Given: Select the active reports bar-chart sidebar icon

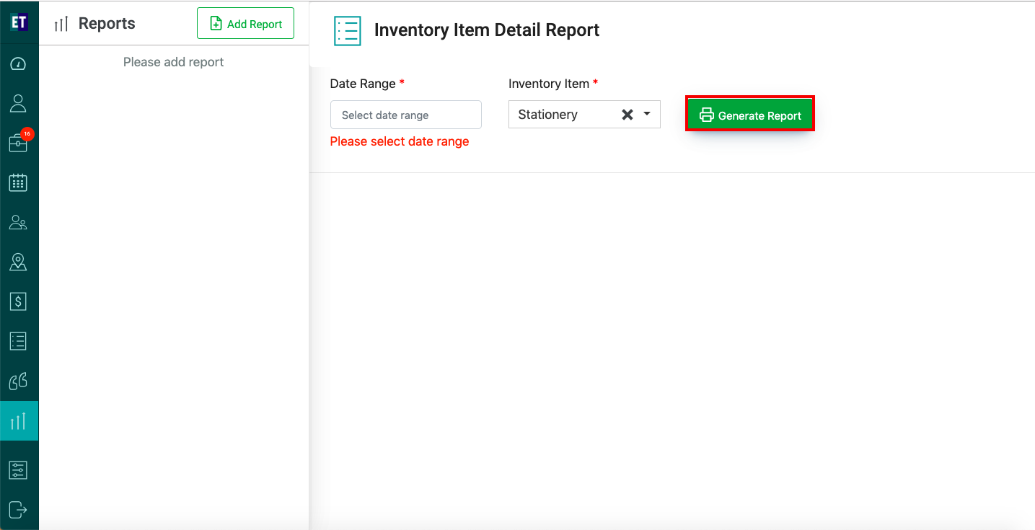Looking at the screenshot, I should click(x=19, y=421).
